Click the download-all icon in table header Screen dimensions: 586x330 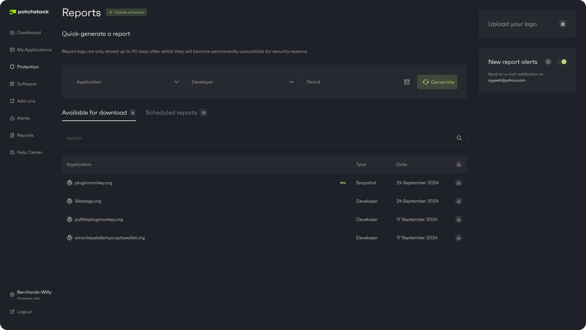click(x=459, y=165)
